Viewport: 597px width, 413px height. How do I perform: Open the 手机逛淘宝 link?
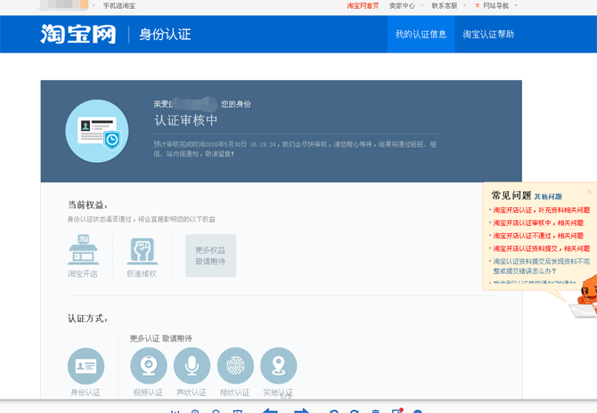(x=119, y=5)
